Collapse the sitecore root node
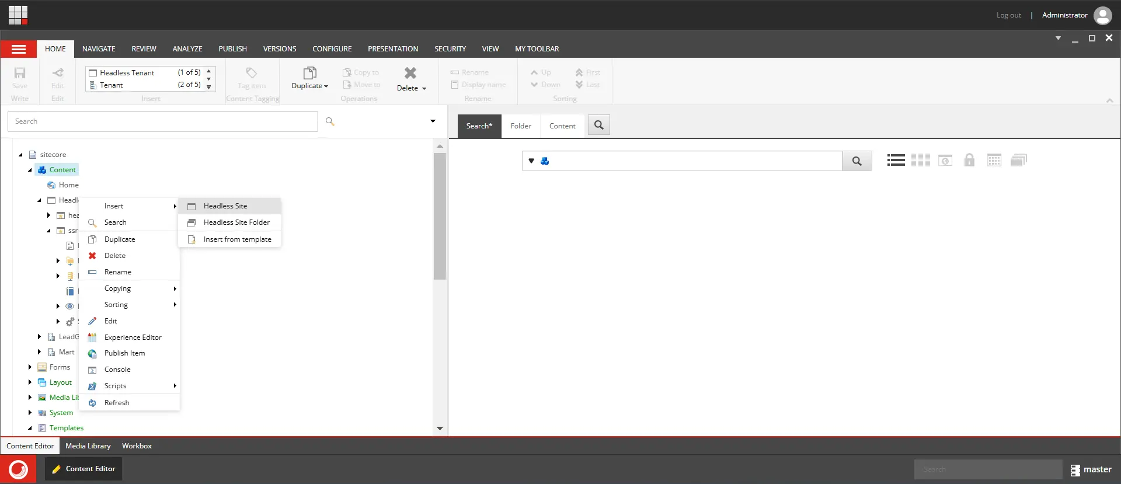 click(21, 155)
